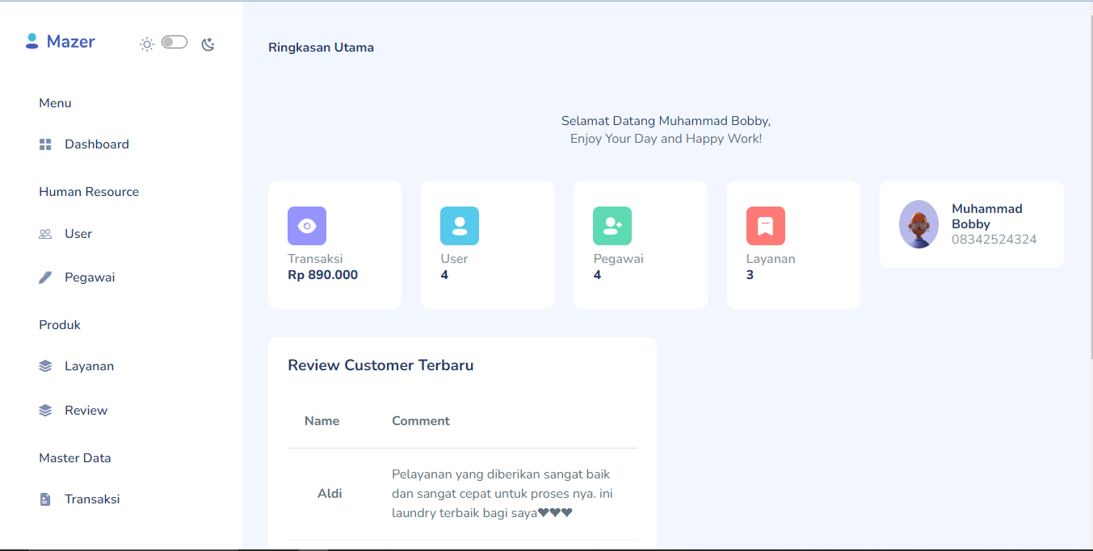The width and height of the screenshot is (1093, 551).
Task: Click the Name column header
Action: [x=322, y=421]
